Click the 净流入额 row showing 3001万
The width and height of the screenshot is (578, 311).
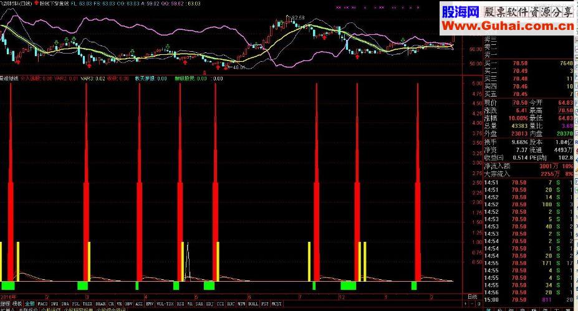[529, 166]
